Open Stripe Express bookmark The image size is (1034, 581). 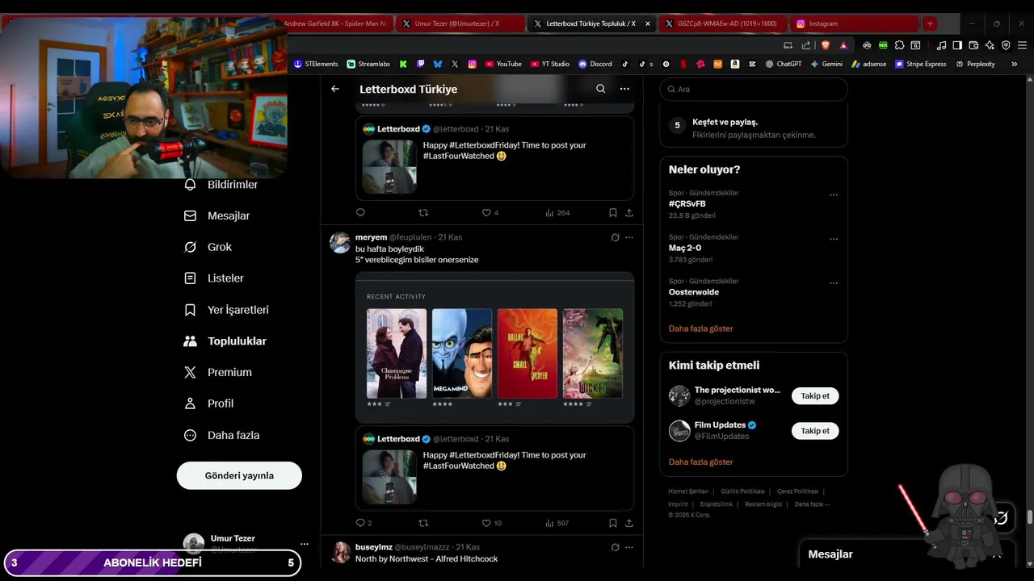click(920, 64)
